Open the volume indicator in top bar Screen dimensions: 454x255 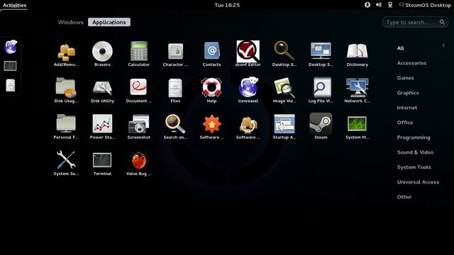[x=379, y=5]
